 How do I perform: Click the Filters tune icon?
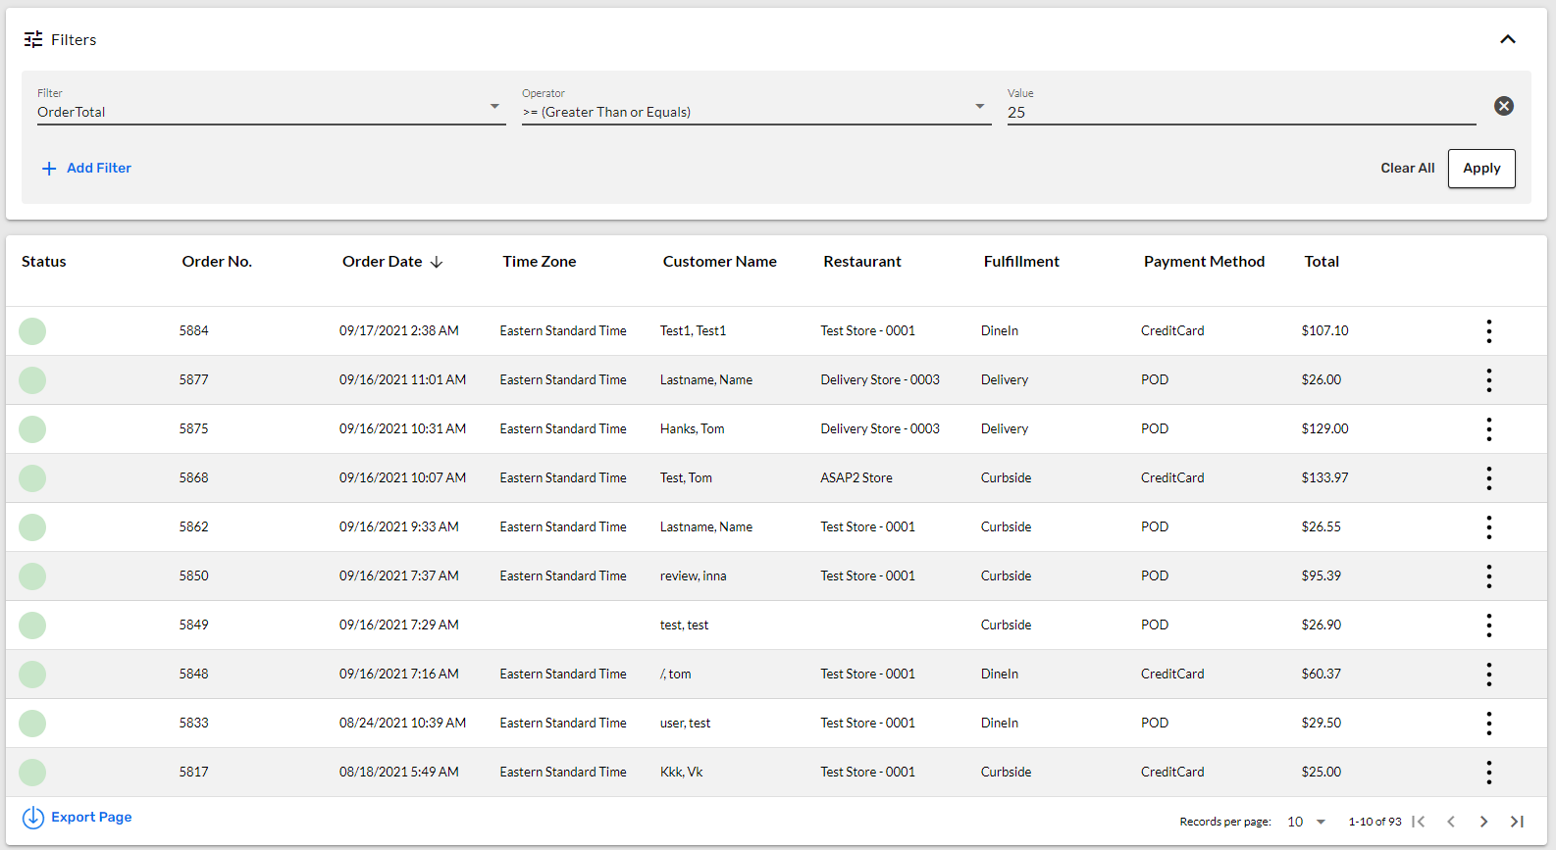pos(33,39)
